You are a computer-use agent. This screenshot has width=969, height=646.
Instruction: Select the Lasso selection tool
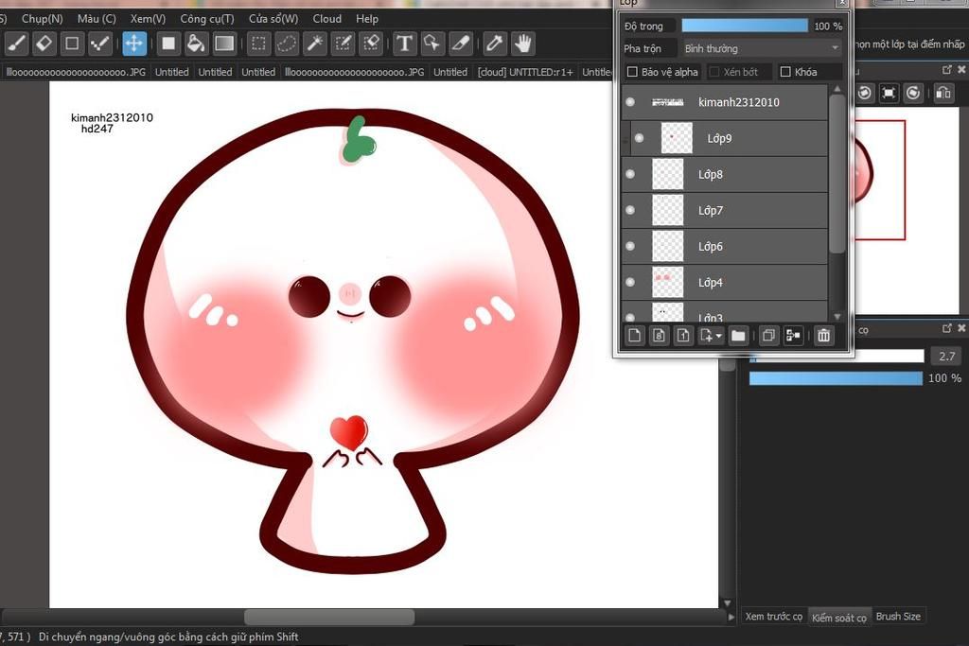point(286,44)
